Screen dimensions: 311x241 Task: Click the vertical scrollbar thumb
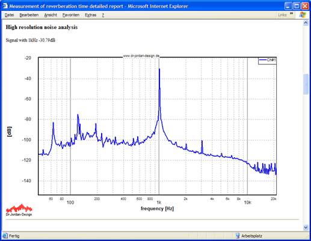coord(306,84)
